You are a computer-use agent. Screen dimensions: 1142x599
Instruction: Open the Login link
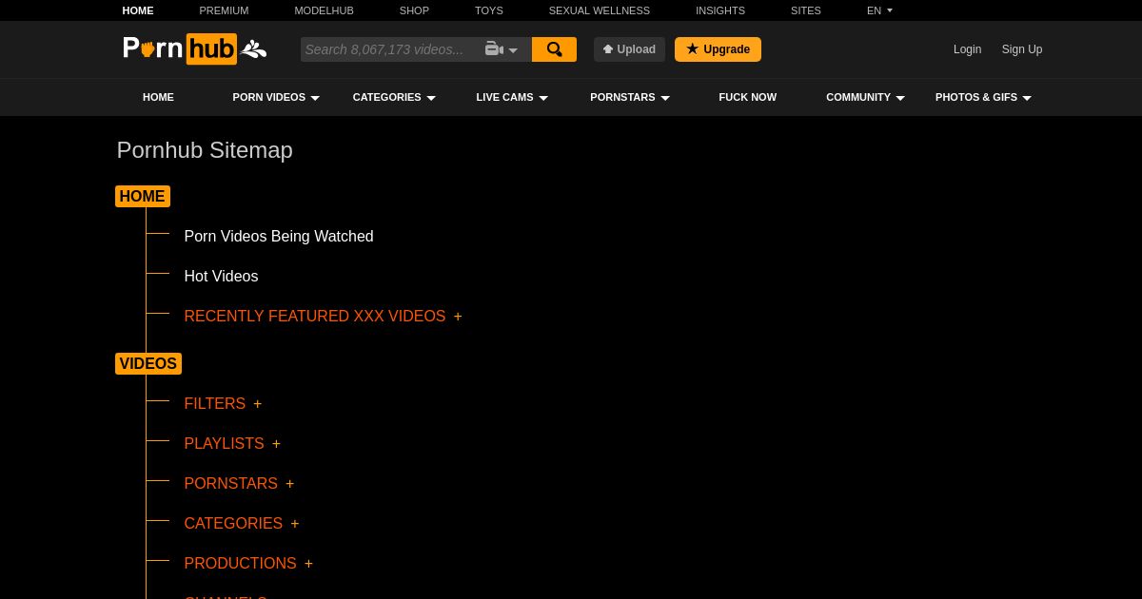[x=967, y=49]
